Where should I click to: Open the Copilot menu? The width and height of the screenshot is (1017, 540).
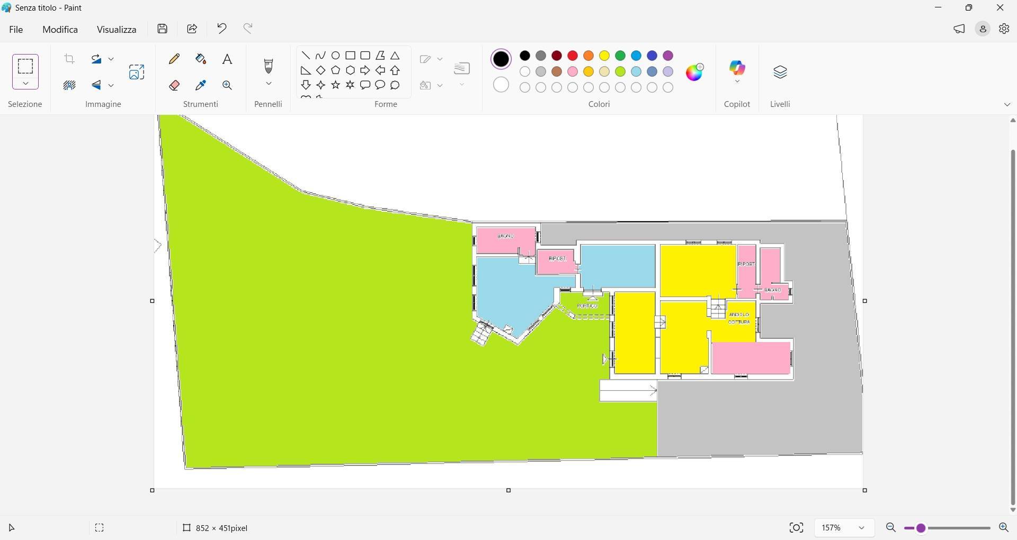[737, 72]
